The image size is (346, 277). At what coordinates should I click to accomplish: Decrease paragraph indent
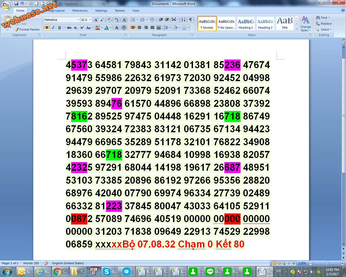point(161,20)
